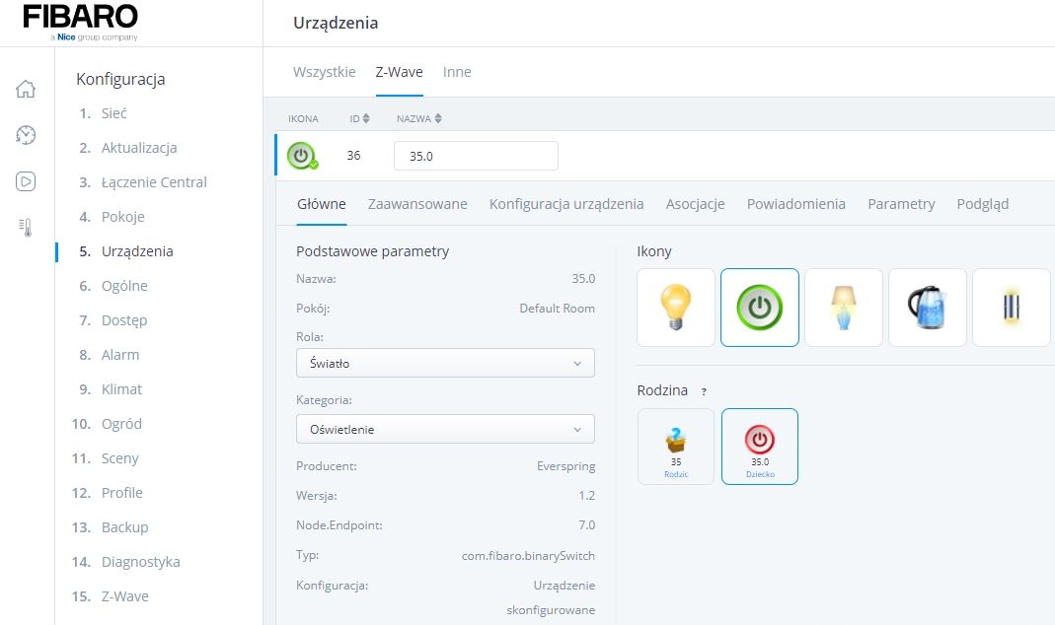Open the Zaawansowane tab
Screen dimensions: 1055x625
417,204
